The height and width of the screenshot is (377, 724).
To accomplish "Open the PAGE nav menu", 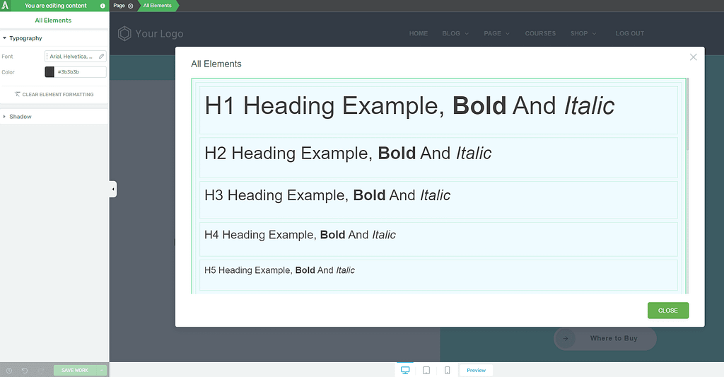I will (x=497, y=33).
